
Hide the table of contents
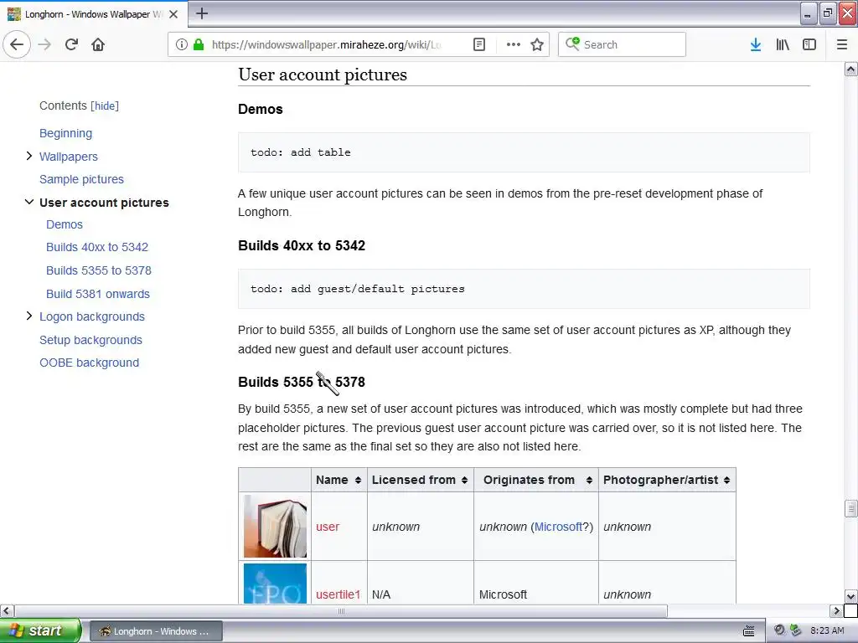pos(105,105)
